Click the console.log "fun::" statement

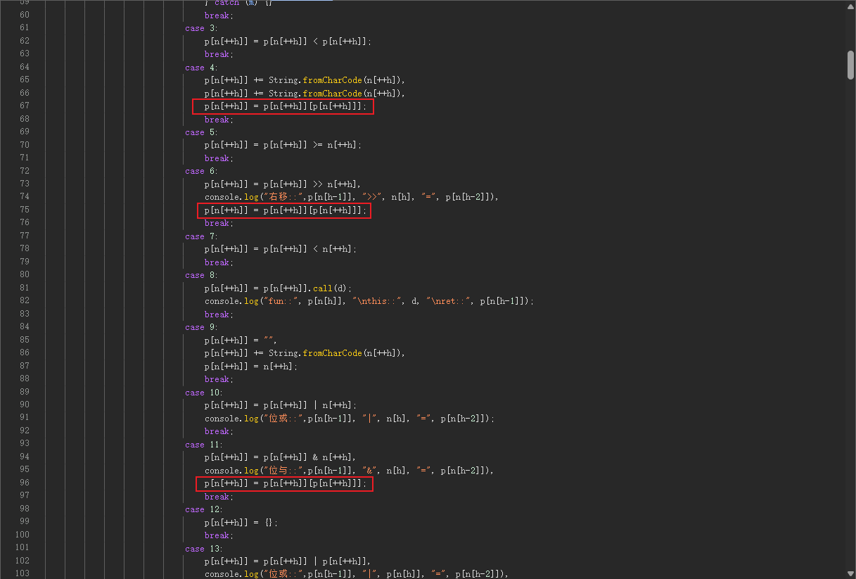coord(369,301)
